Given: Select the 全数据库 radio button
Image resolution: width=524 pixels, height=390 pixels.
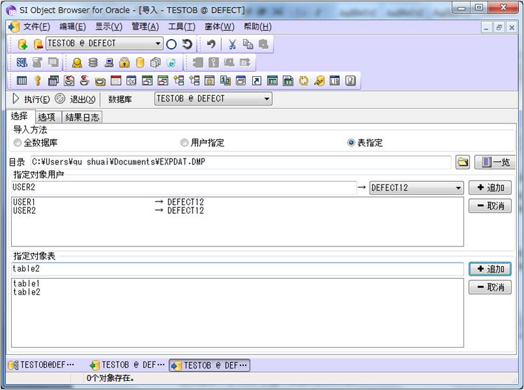Looking at the screenshot, I should [x=18, y=143].
